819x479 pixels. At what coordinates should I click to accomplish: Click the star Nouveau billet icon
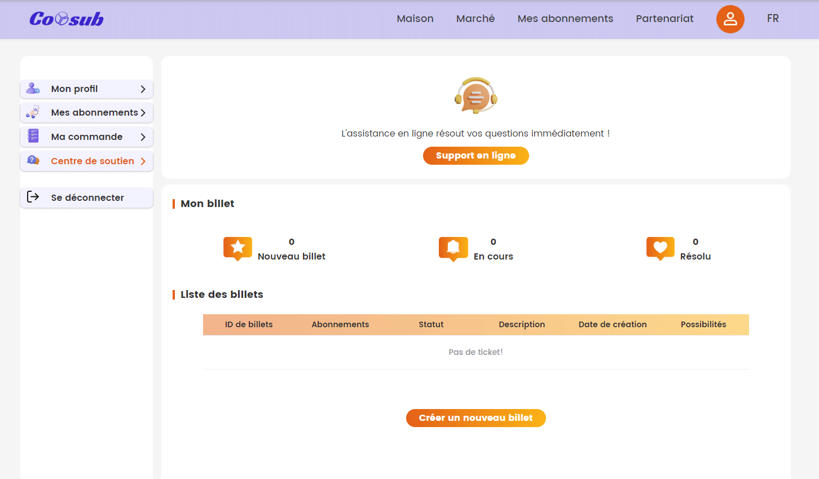tap(237, 248)
